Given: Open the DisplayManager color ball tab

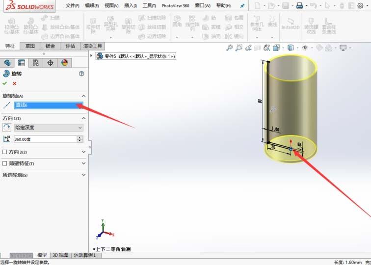Looking at the screenshot, I should [64, 63].
